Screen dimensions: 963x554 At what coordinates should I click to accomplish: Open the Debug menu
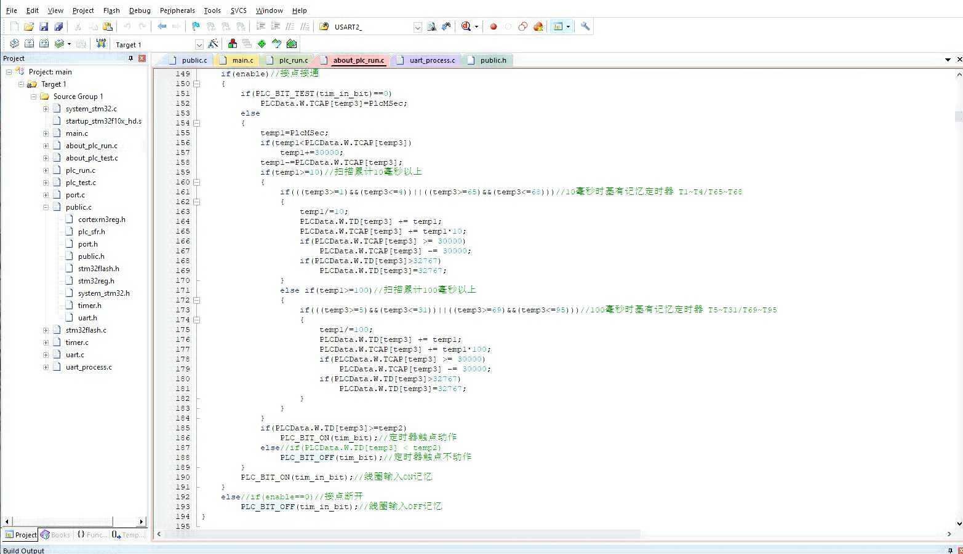pyautogui.click(x=140, y=10)
